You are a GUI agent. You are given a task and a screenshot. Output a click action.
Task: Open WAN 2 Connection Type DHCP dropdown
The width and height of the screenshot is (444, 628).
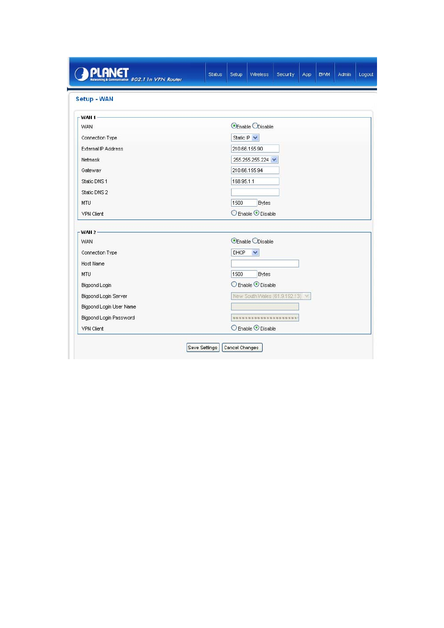point(245,253)
